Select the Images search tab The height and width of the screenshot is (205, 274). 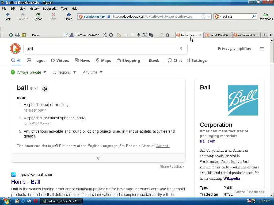tap(36, 61)
